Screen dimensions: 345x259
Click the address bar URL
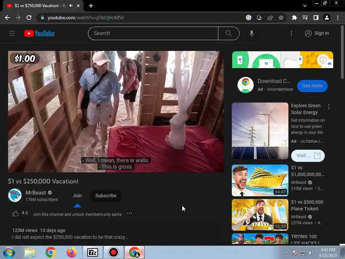pyautogui.click(x=86, y=18)
